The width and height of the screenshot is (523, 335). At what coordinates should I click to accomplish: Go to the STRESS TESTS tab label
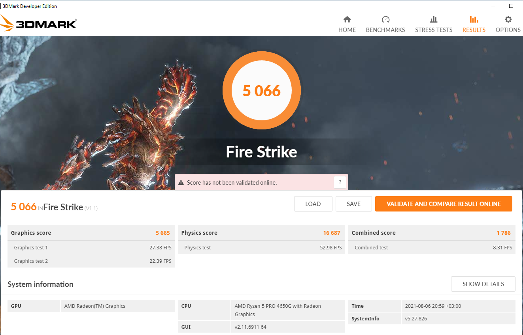click(434, 30)
